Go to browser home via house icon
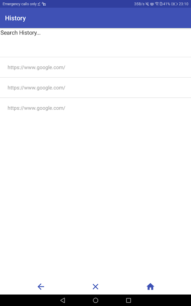The height and width of the screenshot is (306, 191). point(150,286)
